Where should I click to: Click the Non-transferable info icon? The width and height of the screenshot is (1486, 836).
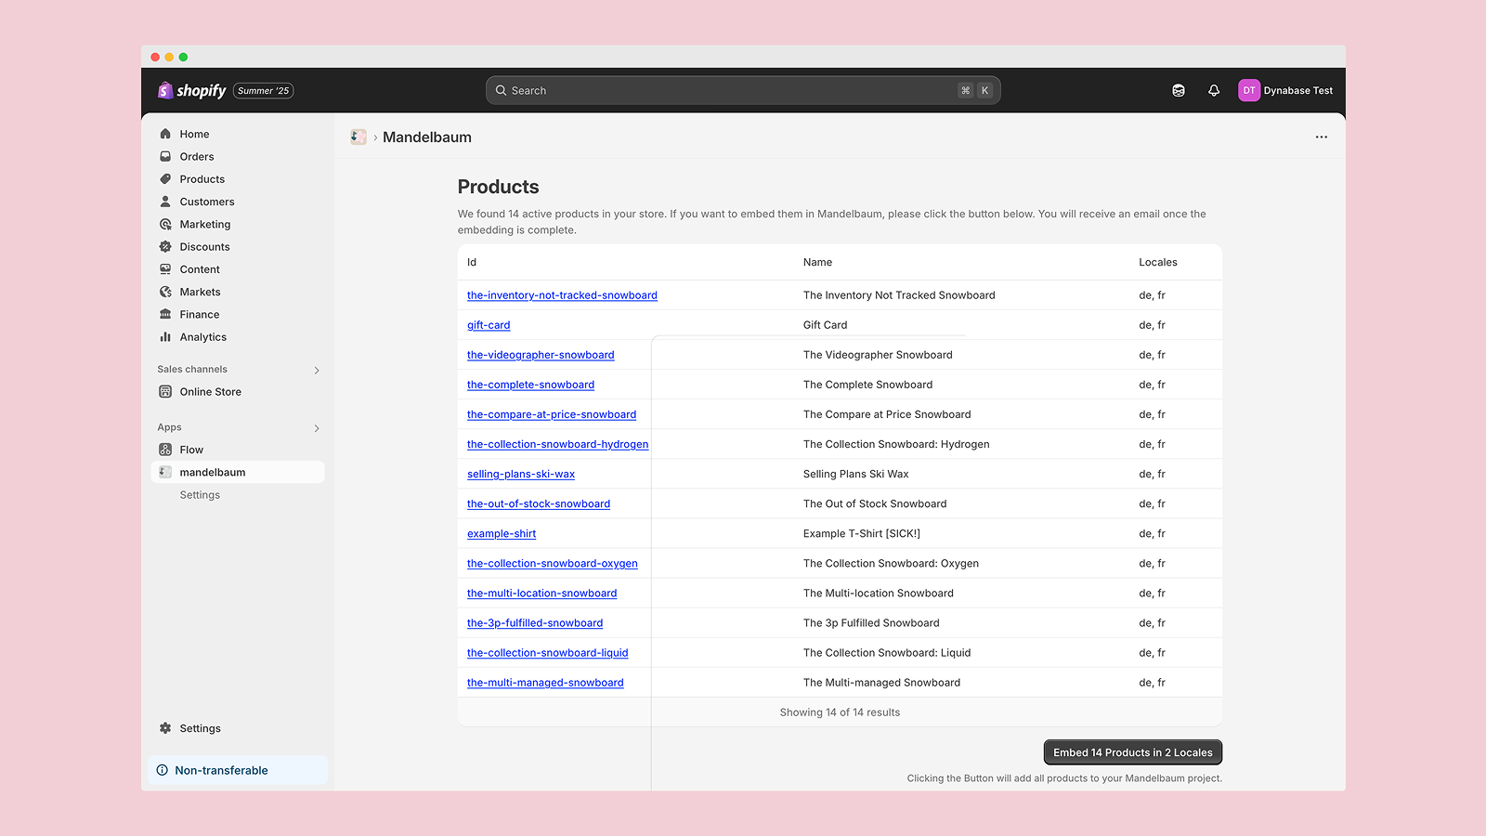click(163, 770)
